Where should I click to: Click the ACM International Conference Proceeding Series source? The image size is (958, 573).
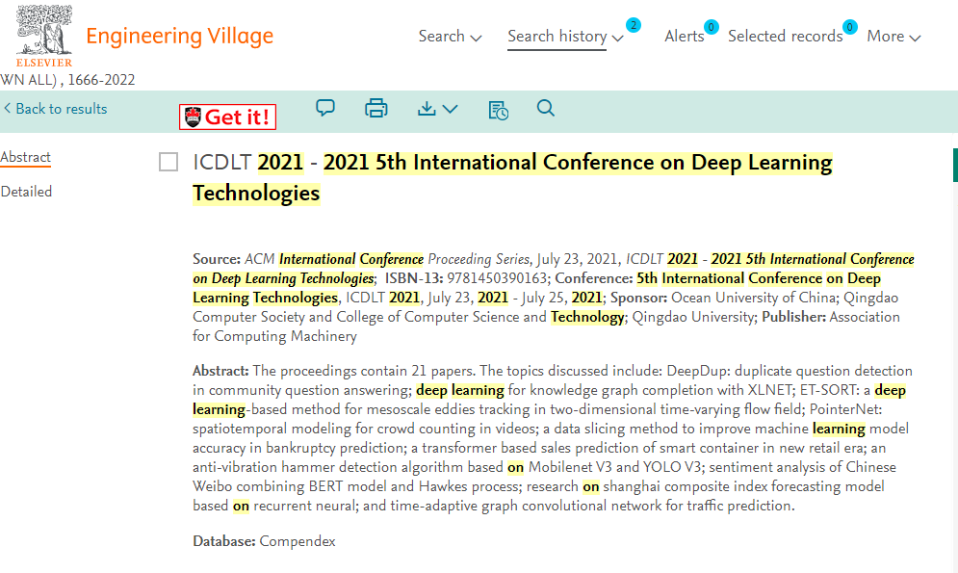[387, 259]
